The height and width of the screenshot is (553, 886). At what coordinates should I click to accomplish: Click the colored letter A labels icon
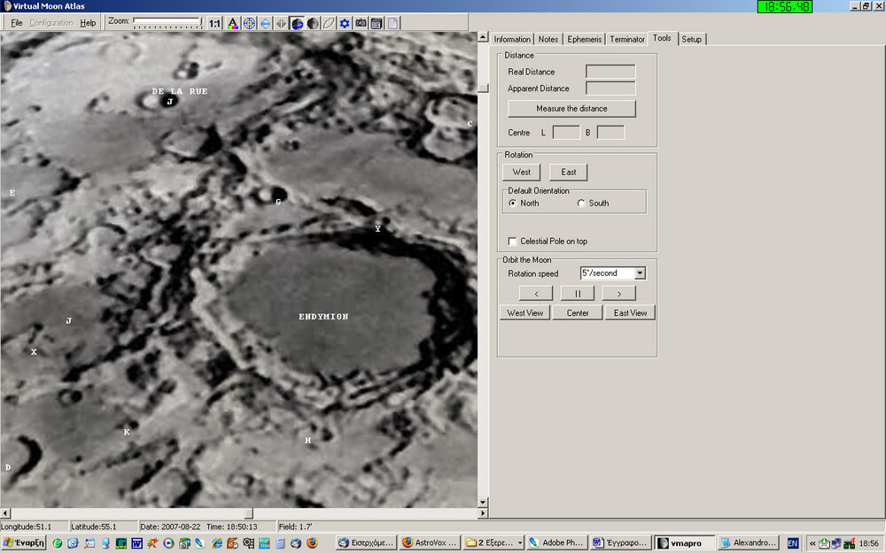click(233, 23)
